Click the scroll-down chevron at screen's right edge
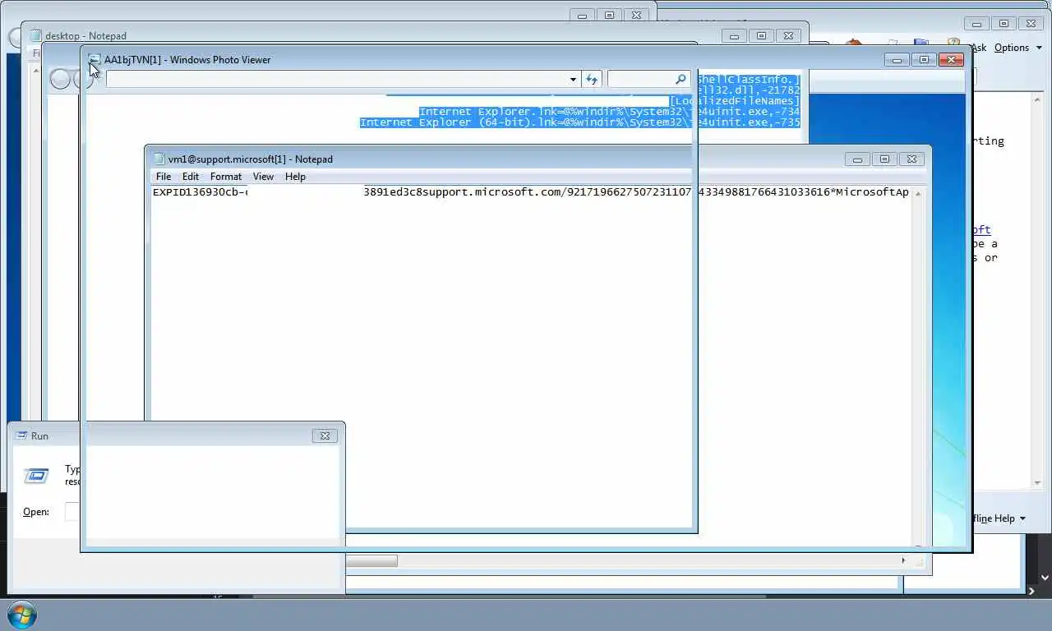The height and width of the screenshot is (631, 1052). [x=1045, y=578]
